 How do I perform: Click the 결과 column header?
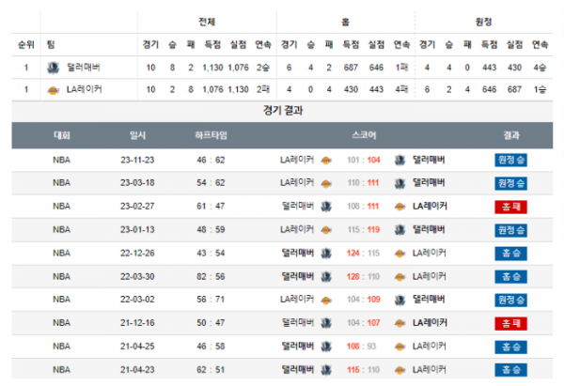tap(511, 135)
